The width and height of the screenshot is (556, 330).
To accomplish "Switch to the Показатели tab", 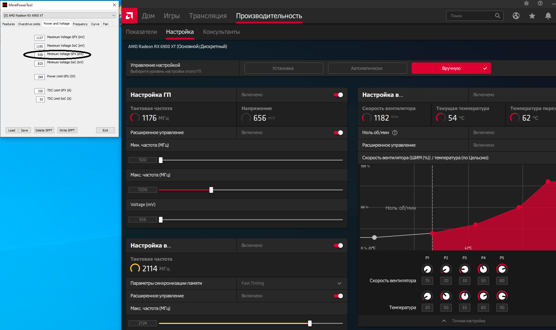I will pos(141,32).
